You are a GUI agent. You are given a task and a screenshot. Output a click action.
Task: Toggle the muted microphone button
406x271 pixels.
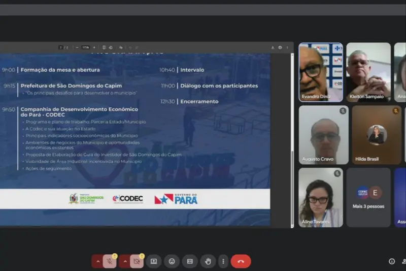tap(110, 261)
